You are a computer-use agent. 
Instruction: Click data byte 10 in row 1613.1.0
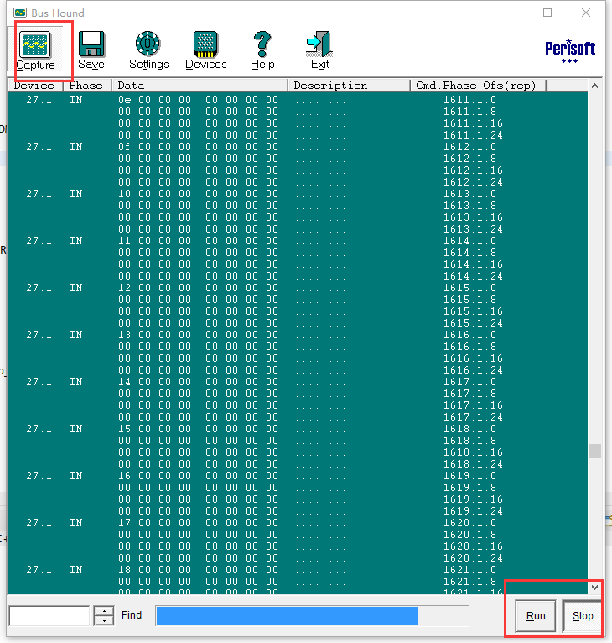(x=125, y=194)
